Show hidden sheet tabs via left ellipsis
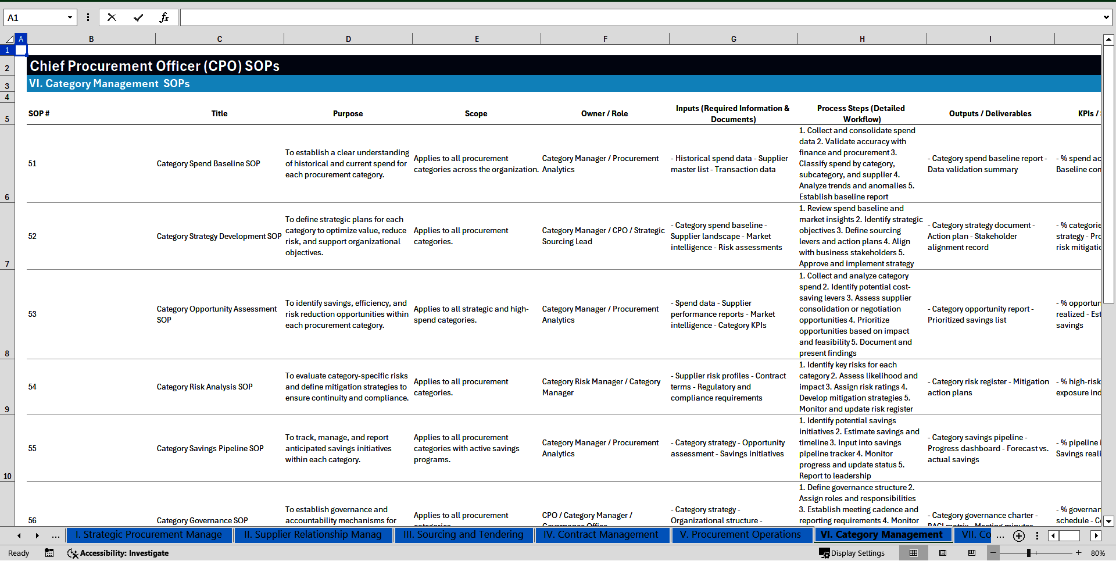The width and height of the screenshot is (1116, 561). (56, 535)
